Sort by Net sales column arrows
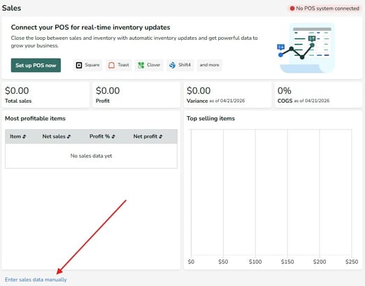This screenshot has height=286, width=365. [x=69, y=136]
